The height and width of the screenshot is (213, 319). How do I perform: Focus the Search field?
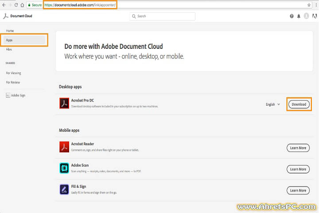(162, 16)
